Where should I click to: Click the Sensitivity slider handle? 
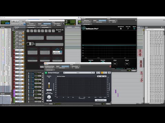point(49,83)
